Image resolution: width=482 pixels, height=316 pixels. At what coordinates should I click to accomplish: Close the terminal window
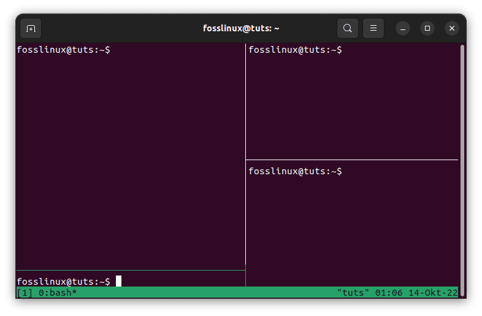tap(452, 28)
